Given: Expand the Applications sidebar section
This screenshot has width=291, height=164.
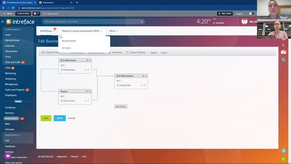Looking at the screenshot, I should click(13, 135).
